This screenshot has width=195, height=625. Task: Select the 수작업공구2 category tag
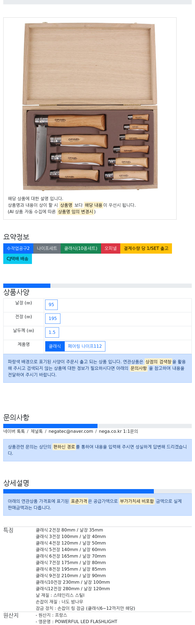pos(18,248)
